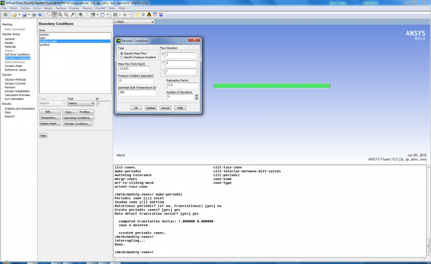431x264 pixels.
Task: Select the Probe eyedropper tool
Action: (x=72, y=15)
